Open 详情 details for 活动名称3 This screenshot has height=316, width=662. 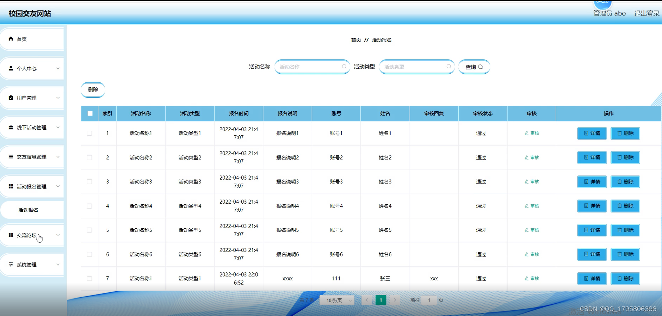[592, 182]
